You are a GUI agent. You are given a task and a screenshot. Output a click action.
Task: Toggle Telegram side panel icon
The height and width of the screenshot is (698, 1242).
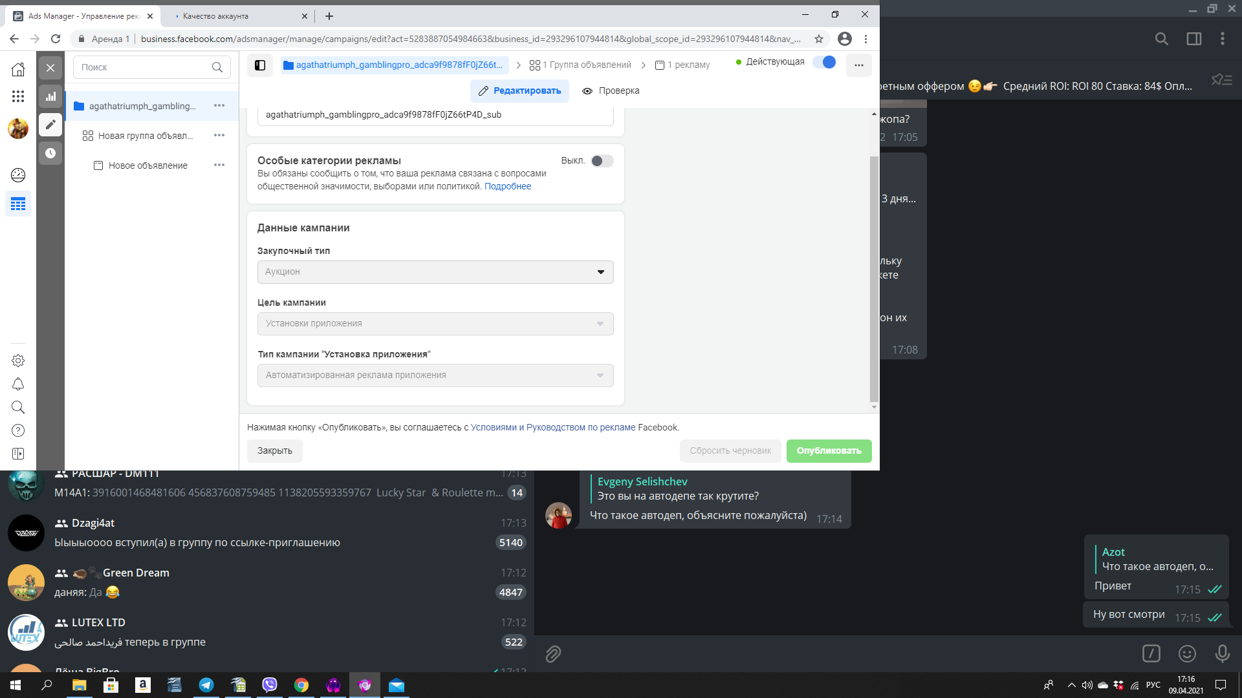pyautogui.click(x=1194, y=39)
